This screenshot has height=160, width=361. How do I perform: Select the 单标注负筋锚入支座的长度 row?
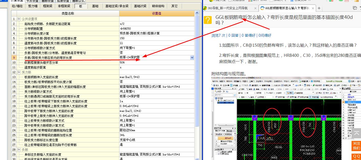point(68,154)
